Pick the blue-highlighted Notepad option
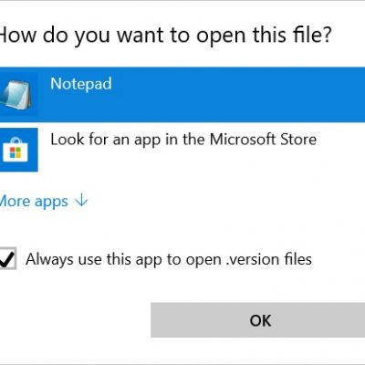 pyautogui.click(x=182, y=95)
